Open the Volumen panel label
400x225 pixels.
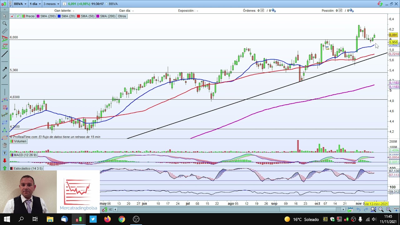coord(18,141)
